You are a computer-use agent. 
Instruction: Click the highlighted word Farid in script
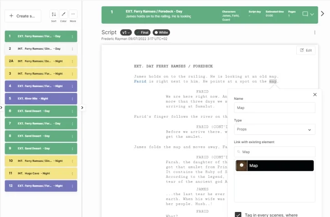[140, 81]
